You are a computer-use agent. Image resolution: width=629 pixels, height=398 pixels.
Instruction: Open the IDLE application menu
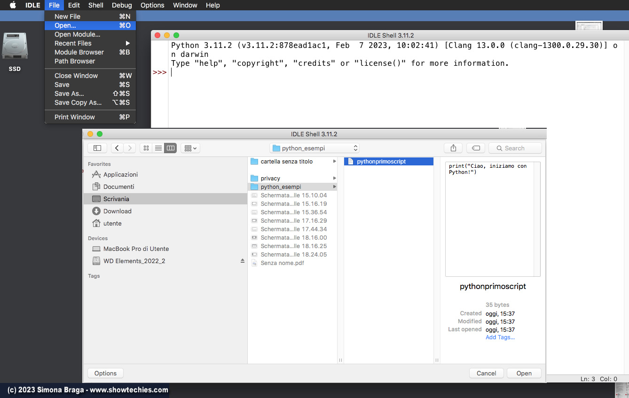[32, 5]
